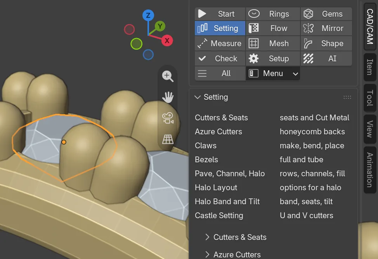378x259 pixels.
Task: Open the Gems category
Action: click(x=326, y=14)
